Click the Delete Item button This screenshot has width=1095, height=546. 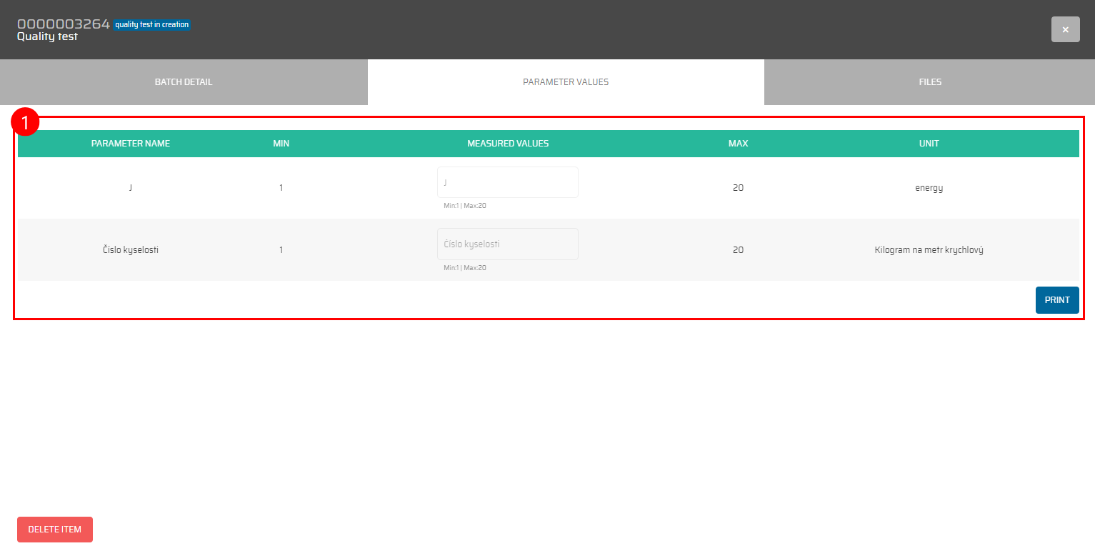pyautogui.click(x=55, y=530)
